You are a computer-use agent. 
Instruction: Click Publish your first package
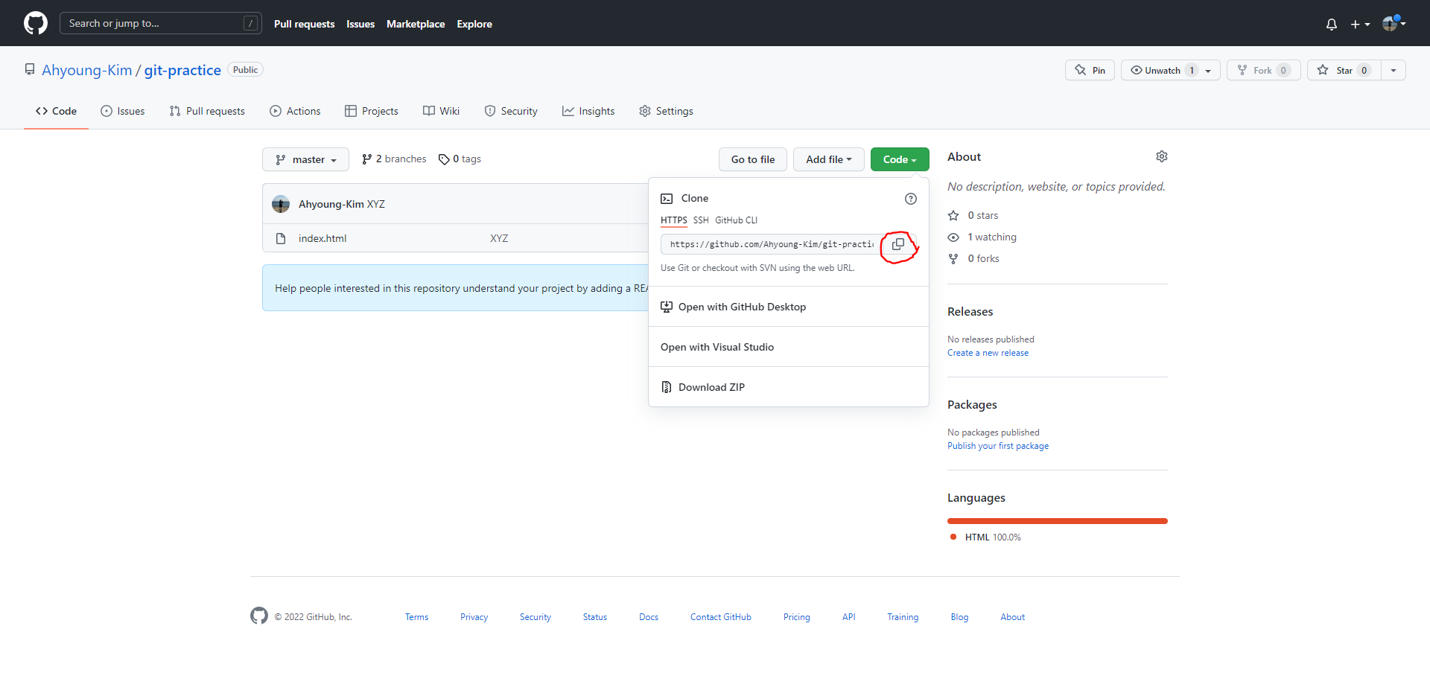(x=998, y=446)
